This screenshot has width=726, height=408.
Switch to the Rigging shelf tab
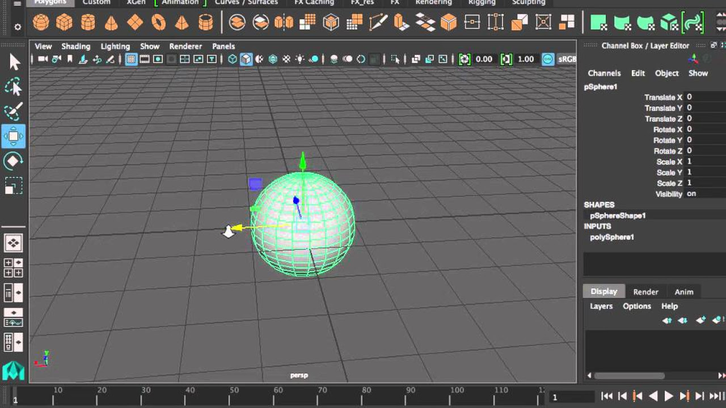click(482, 2)
